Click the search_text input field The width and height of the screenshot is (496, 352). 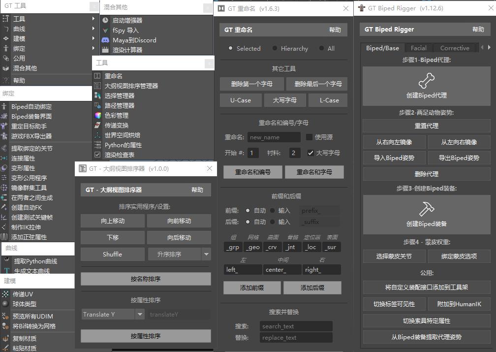(x=296, y=326)
